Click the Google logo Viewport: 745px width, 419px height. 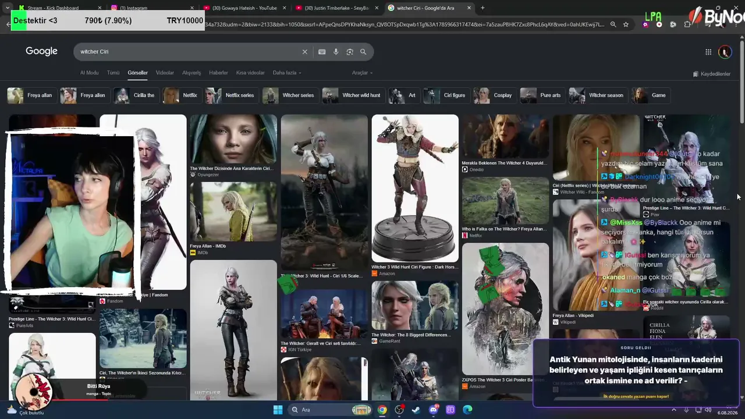point(41,51)
